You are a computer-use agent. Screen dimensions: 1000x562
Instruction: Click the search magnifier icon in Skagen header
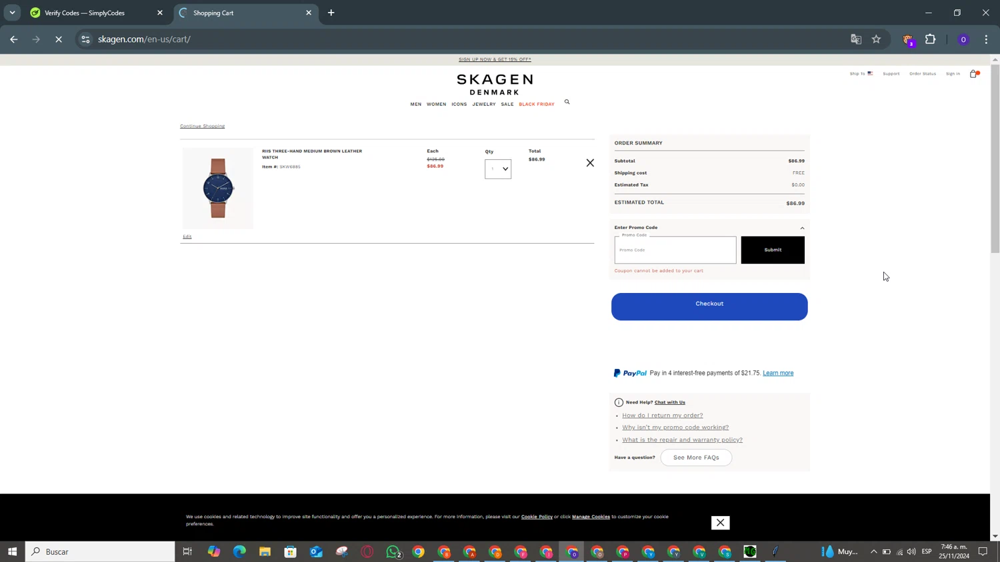click(567, 102)
